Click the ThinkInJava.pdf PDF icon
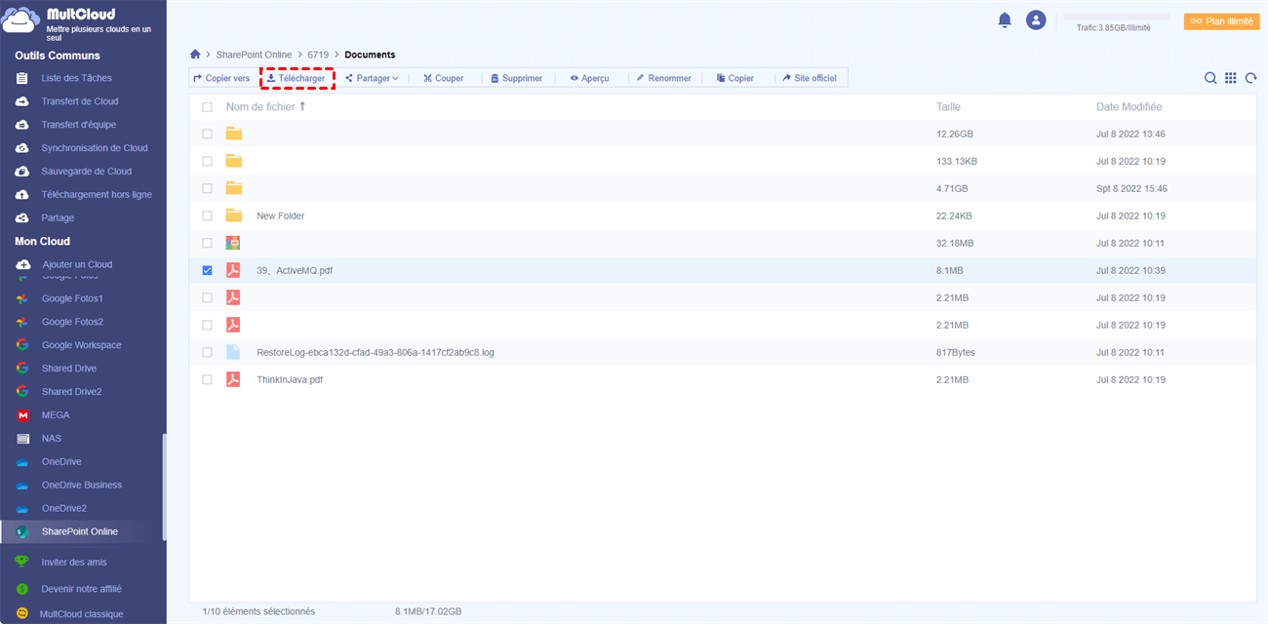Screen dimensions: 1268x624 click(x=233, y=379)
